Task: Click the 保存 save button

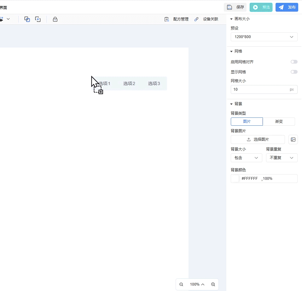Action: (235, 7)
